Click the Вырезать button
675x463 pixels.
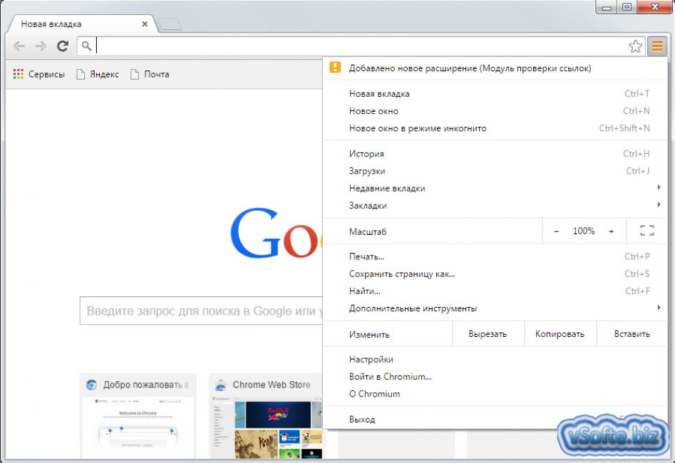pos(488,334)
